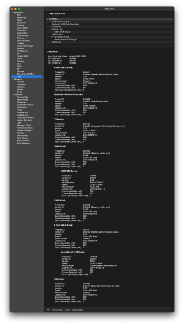This screenshot has height=325, width=184.
Task: Open the Diagnostics entry
Action: click(x=22, y=33)
